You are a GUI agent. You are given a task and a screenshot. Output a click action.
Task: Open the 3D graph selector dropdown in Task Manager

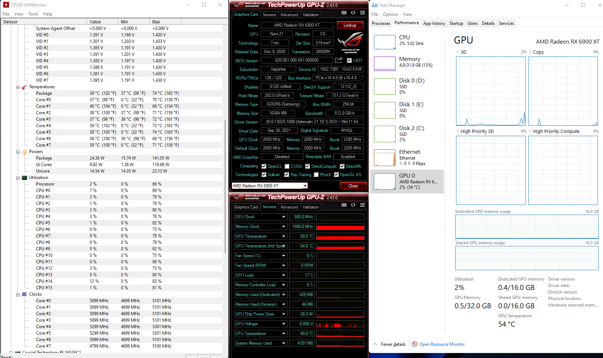pyautogui.click(x=457, y=52)
